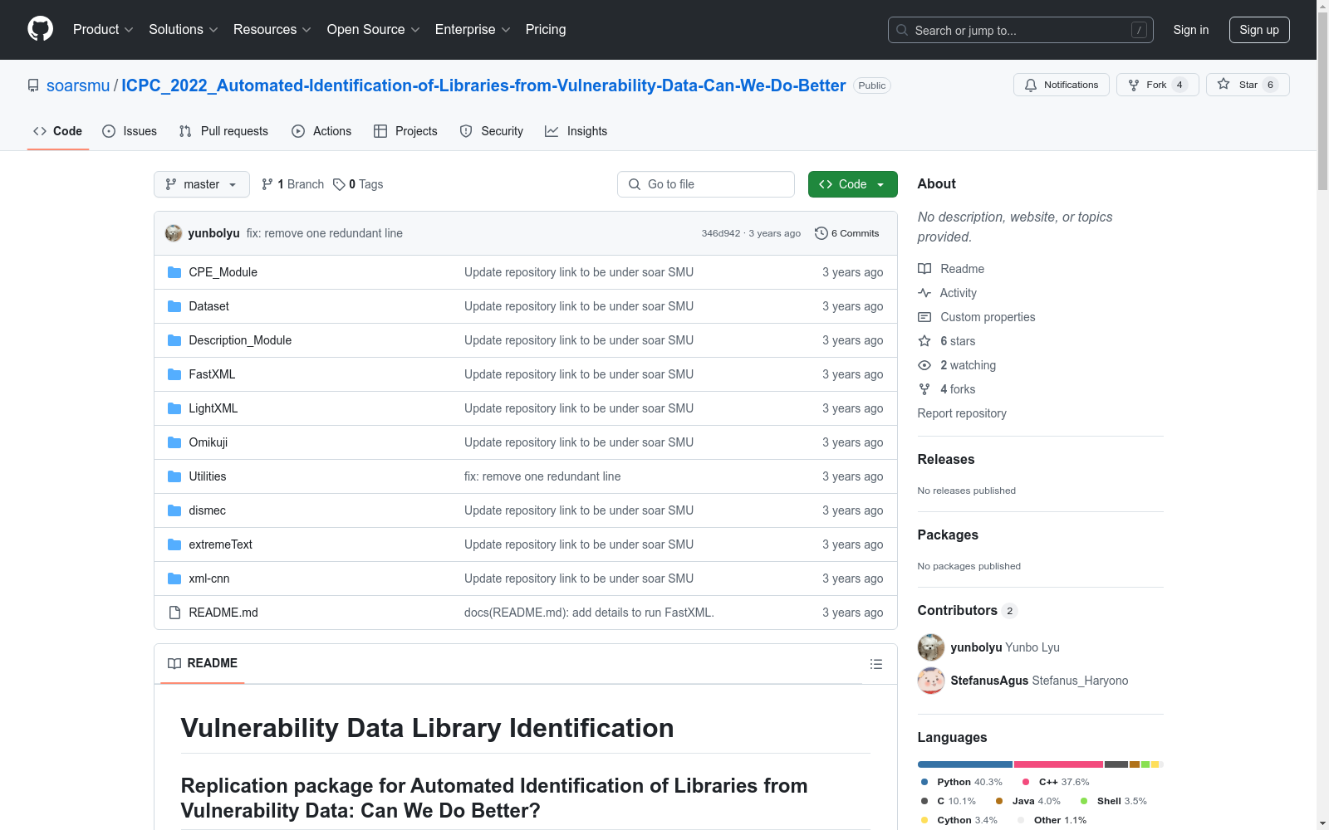
Task: Open the Pricing page
Action: pyautogui.click(x=546, y=29)
